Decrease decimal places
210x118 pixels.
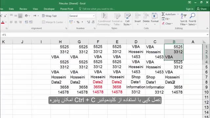click(93, 22)
